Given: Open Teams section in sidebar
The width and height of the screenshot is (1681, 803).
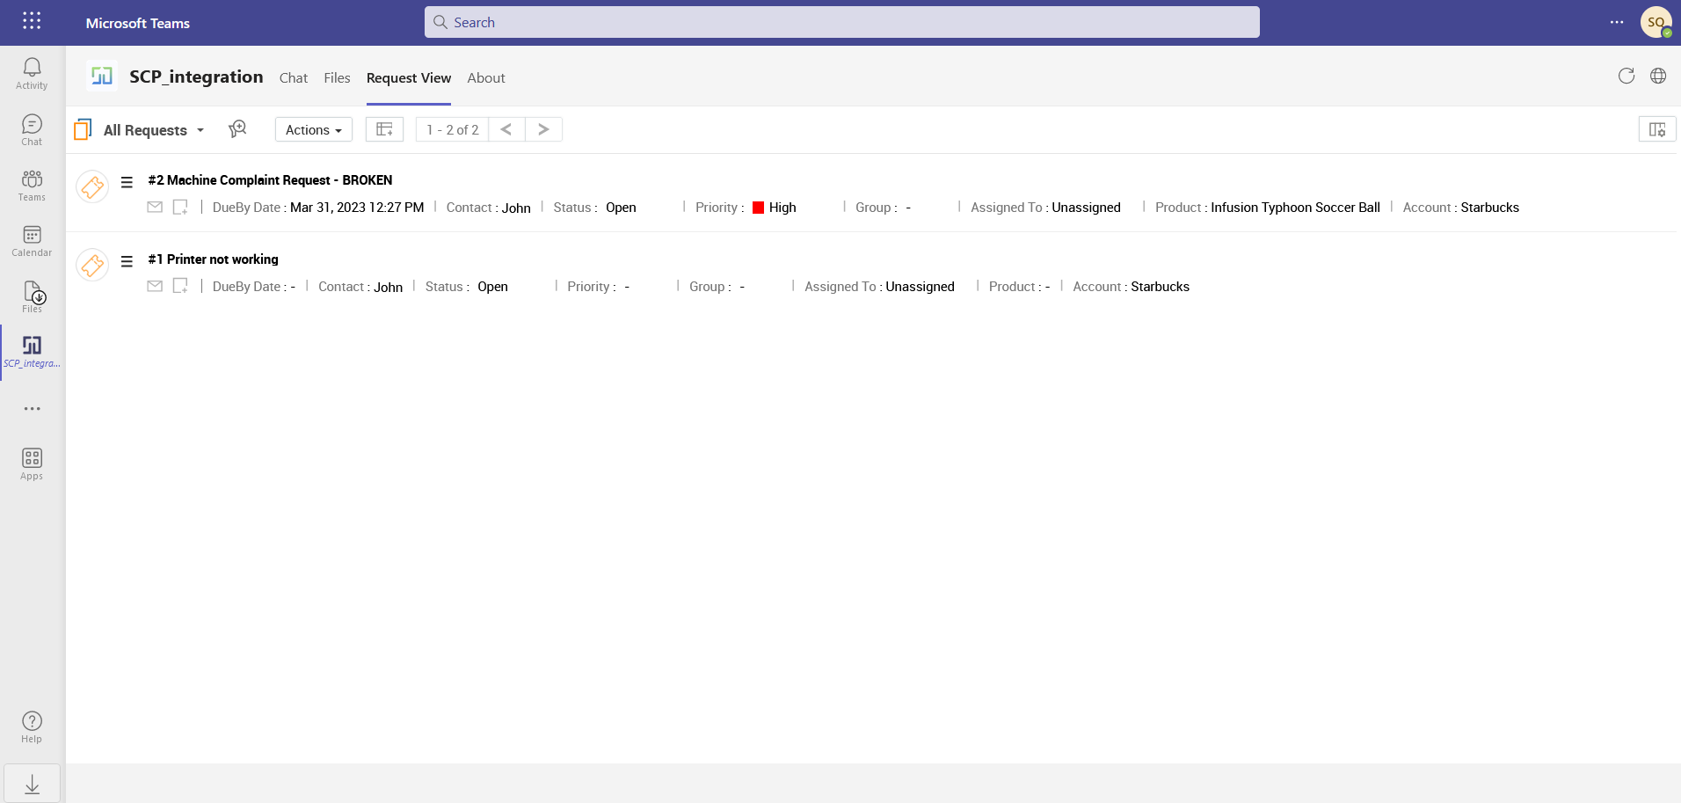Looking at the screenshot, I should (32, 186).
